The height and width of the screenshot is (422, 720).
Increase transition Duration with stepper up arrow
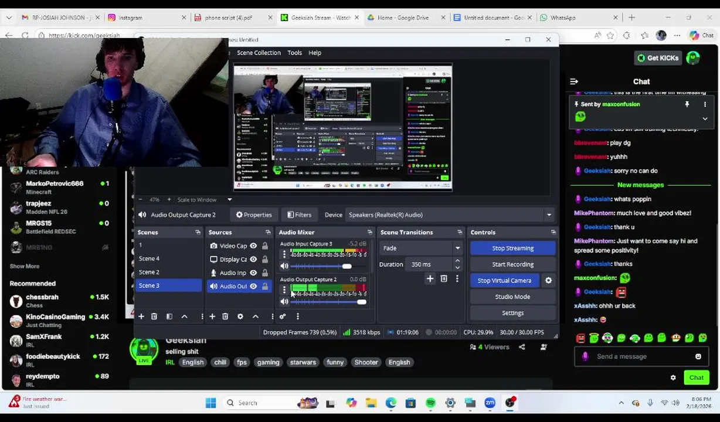(457, 261)
